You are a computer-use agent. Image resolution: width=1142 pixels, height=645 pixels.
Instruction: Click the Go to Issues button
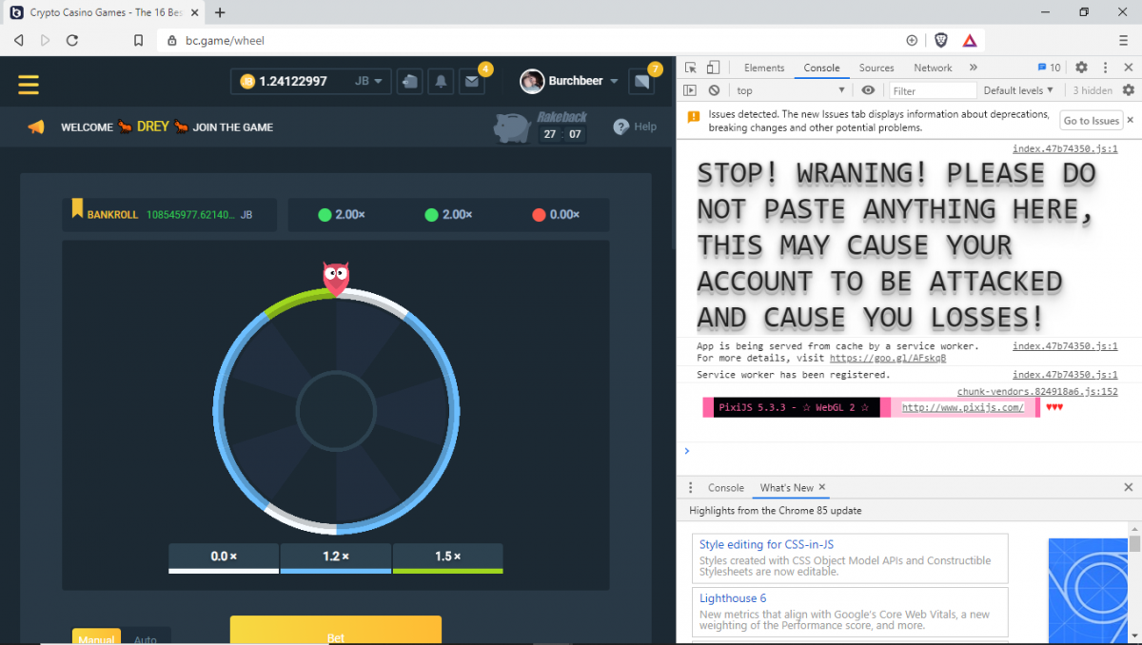click(x=1091, y=121)
